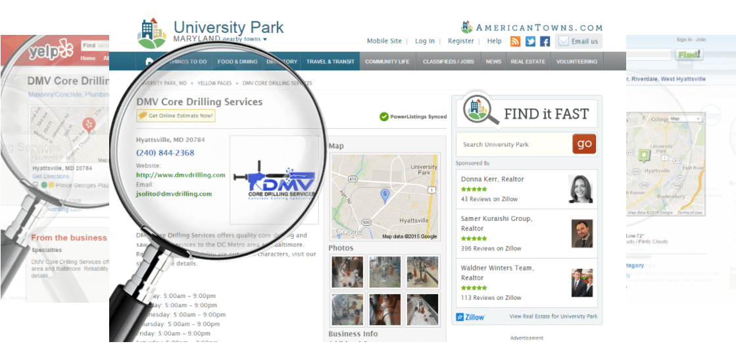Click 43 Reviews on Zillow text
The height and width of the screenshot is (350, 736).
(x=489, y=199)
